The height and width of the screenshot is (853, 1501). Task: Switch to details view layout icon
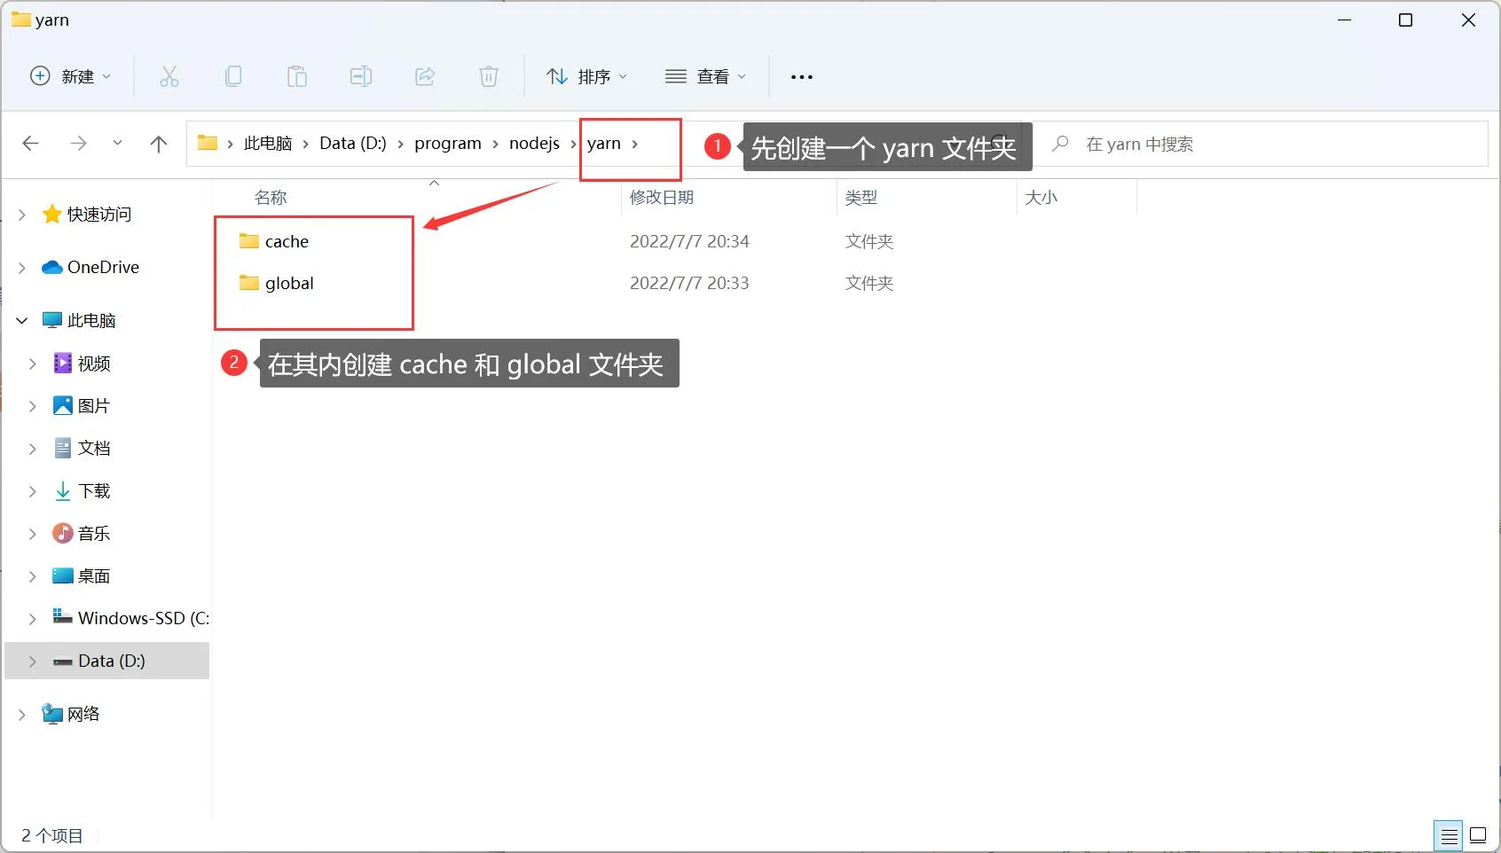pos(1449,835)
